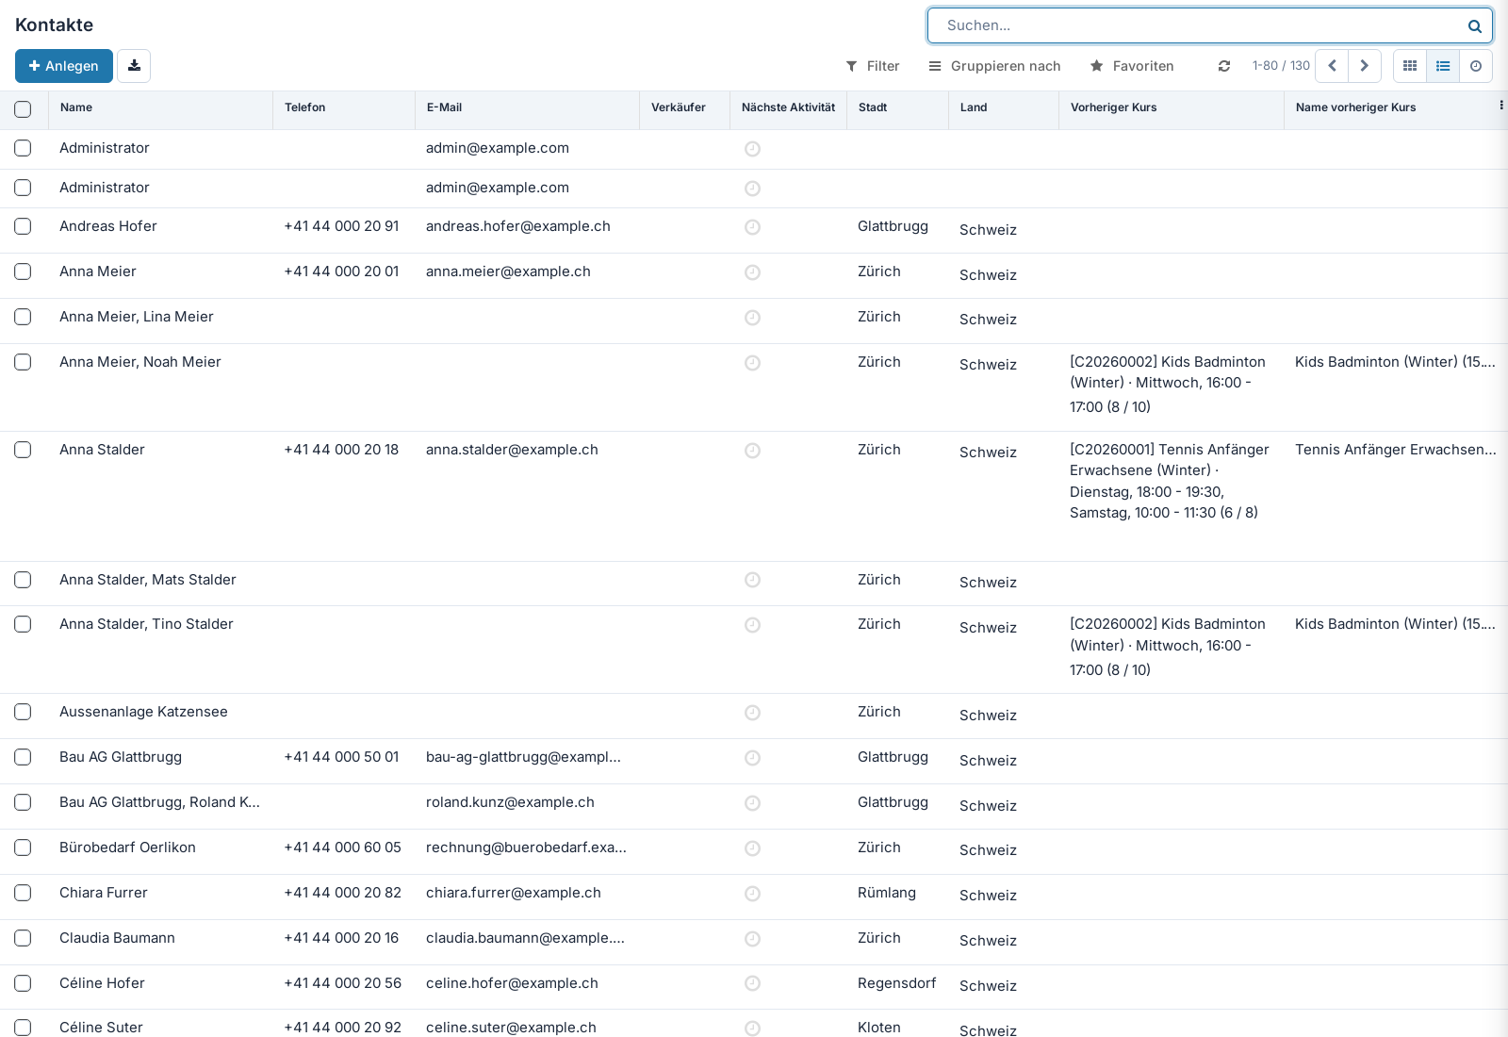
Task: Check the box for Anna Meier, Lina Meier
Action: tap(23, 317)
